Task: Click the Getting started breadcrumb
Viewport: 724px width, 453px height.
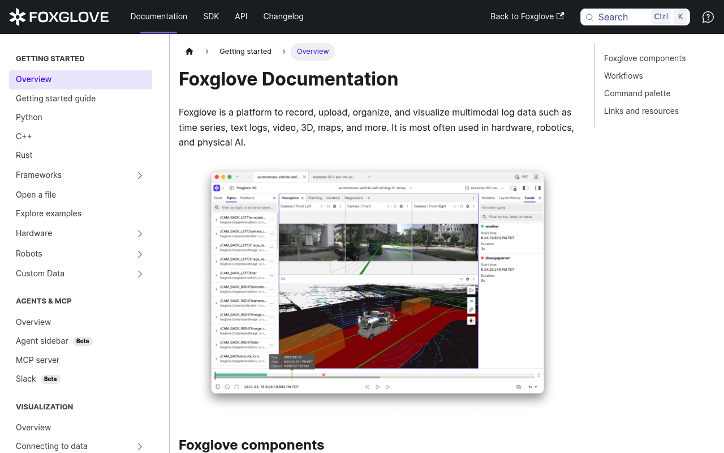Action: point(245,52)
